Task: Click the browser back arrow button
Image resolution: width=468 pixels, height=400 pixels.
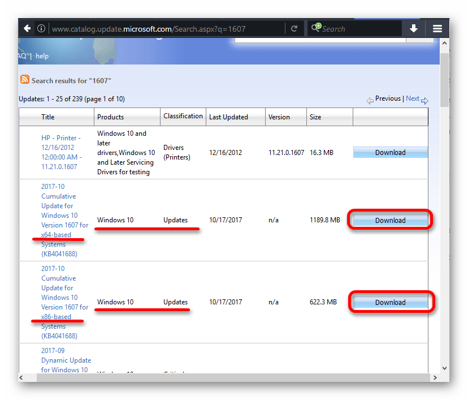Action: pos(27,28)
